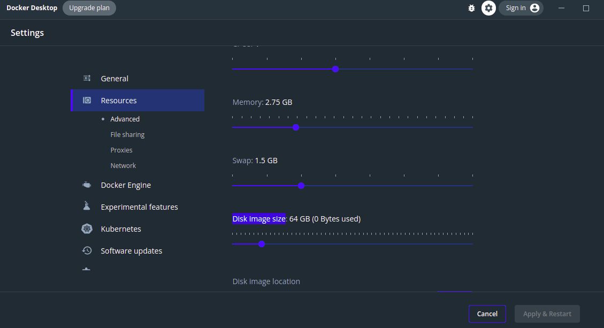Image resolution: width=604 pixels, height=328 pixels.
Task: Click the Settings page heading
Action: [x=27, y=33]
